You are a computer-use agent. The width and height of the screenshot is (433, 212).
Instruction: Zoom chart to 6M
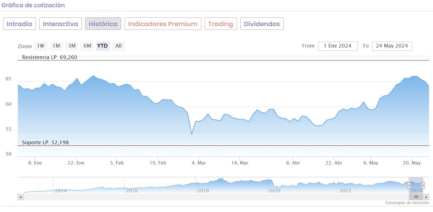tap(87, 46)
